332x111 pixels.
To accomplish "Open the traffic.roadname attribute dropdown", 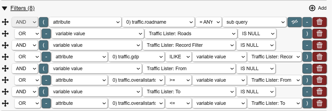I will (159, 22).
